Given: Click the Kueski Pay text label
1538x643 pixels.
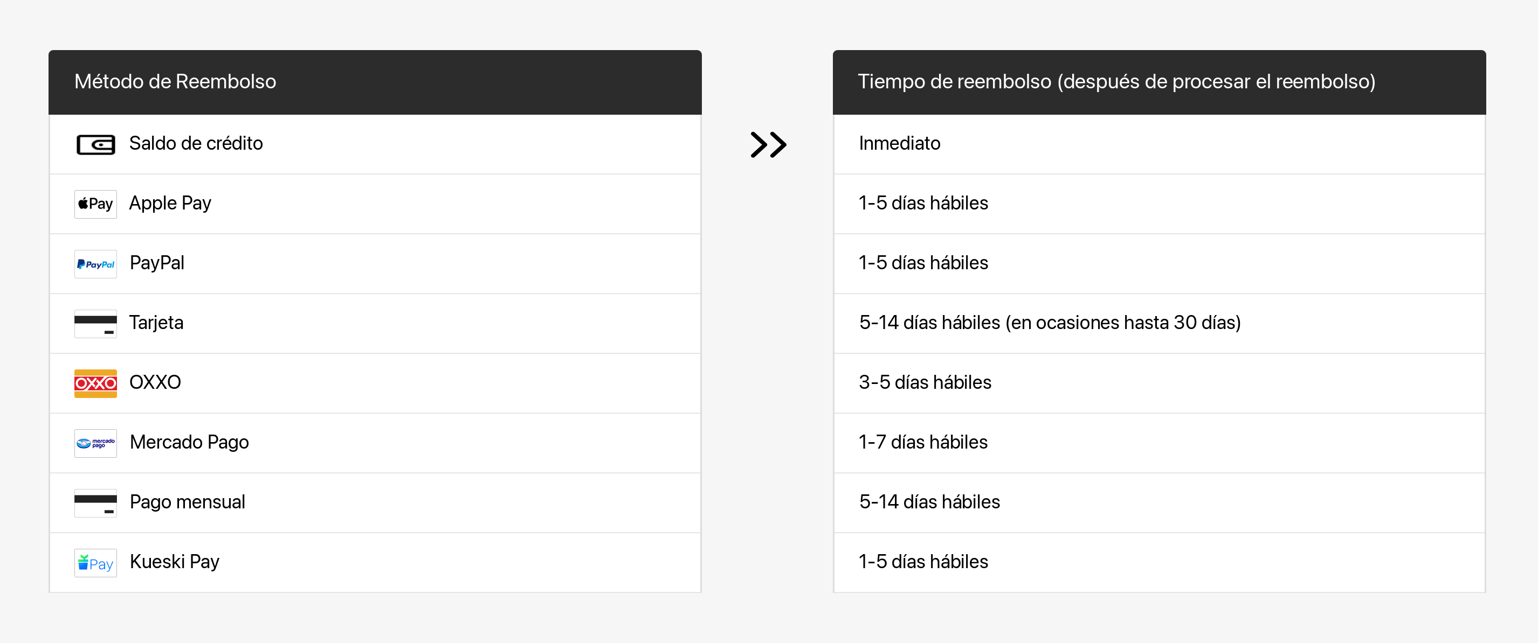Looking at the screenshot, I should pos(174,562).
